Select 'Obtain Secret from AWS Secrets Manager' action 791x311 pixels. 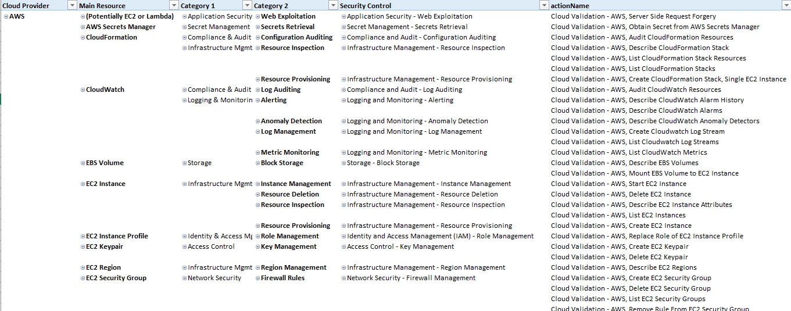pos(655,27)
